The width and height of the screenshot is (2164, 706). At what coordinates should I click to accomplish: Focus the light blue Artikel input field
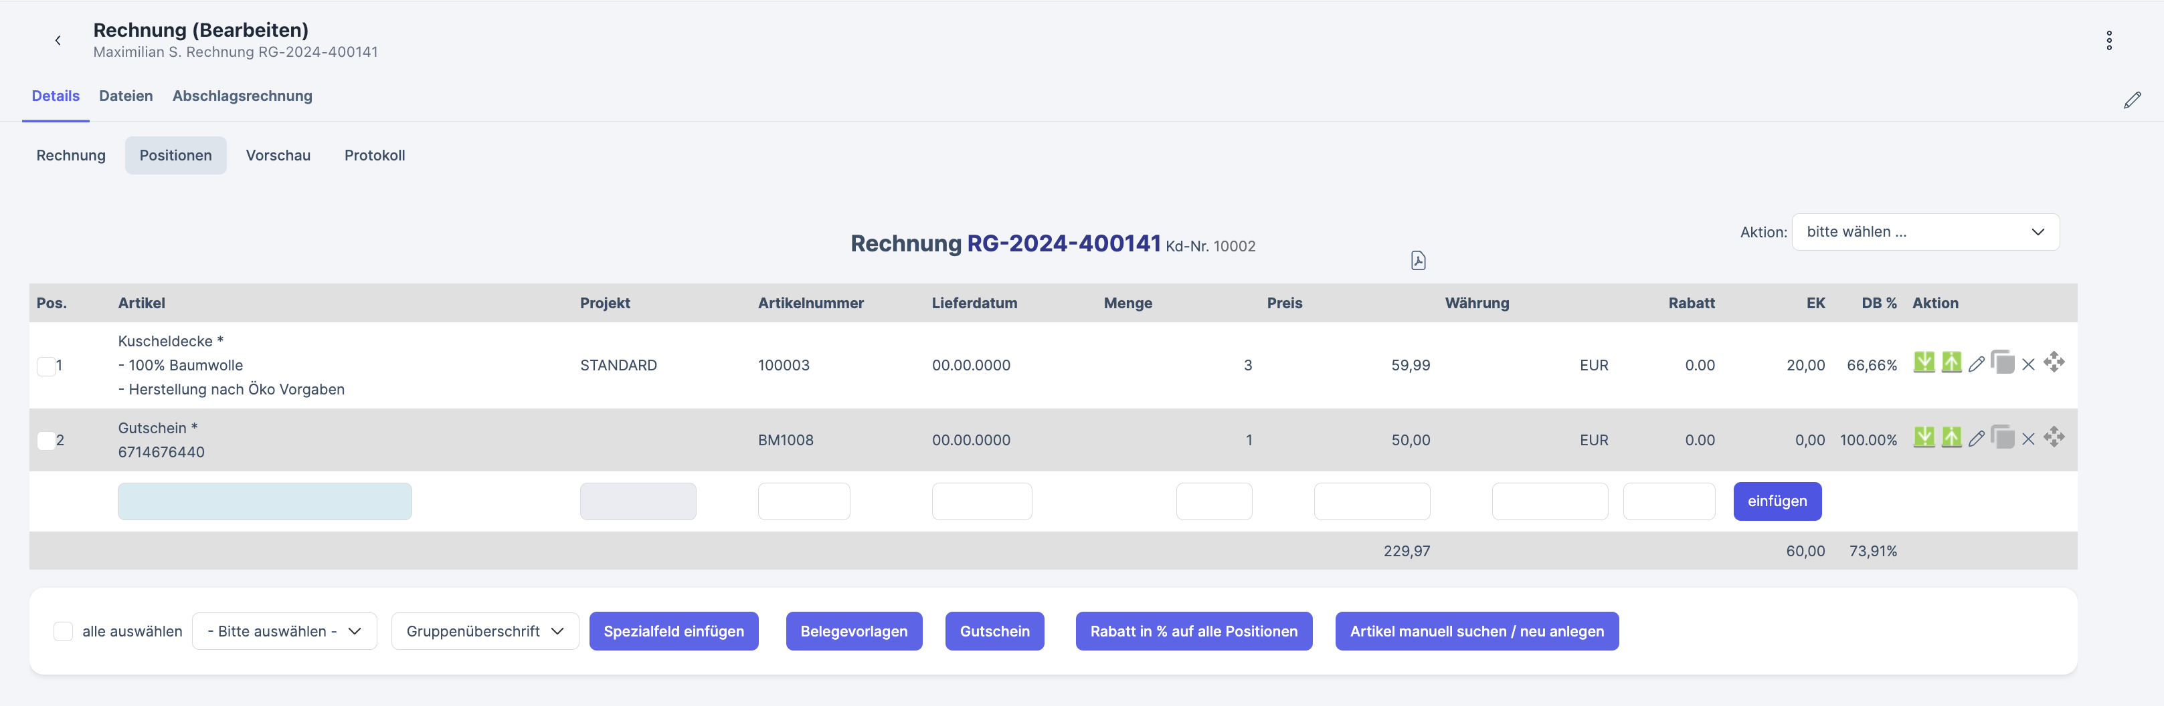264,501
